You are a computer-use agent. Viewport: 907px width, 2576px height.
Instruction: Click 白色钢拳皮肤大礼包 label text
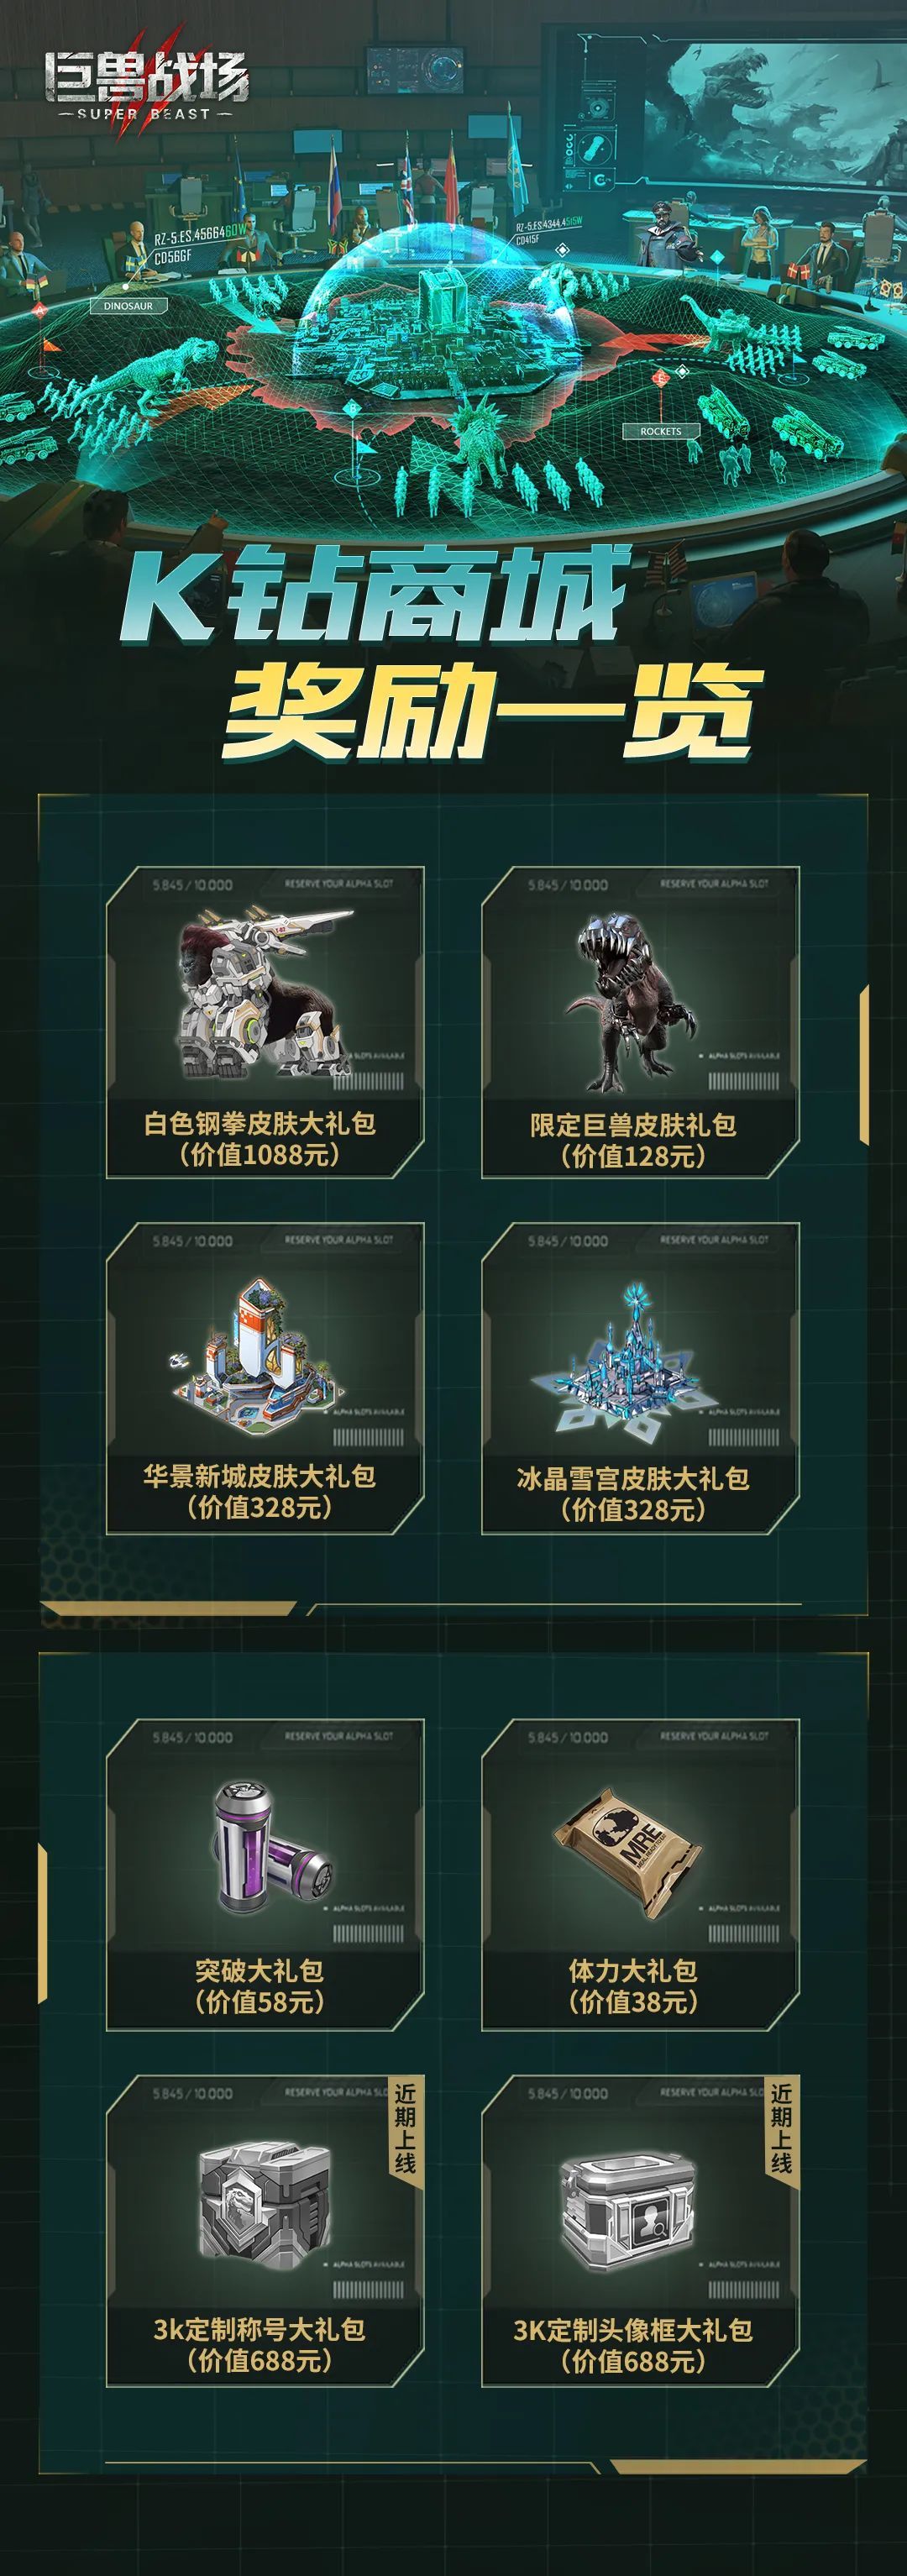pos(260,1123)
